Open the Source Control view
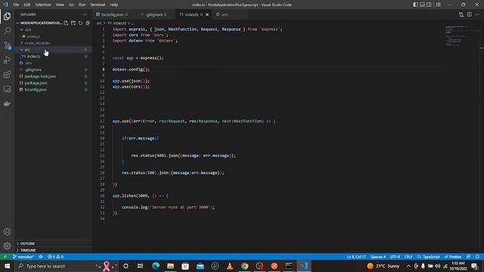 click(7, 45)
